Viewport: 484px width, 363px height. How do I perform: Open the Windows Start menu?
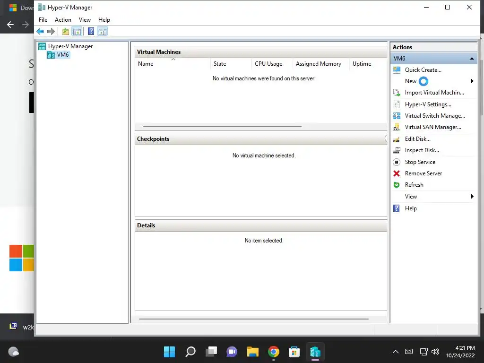[169, 352]
